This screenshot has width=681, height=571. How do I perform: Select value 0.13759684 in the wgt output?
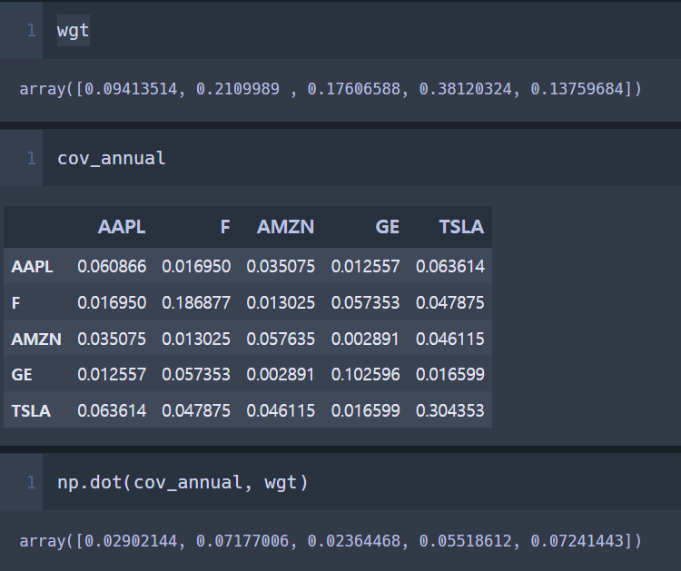[577, 89]
